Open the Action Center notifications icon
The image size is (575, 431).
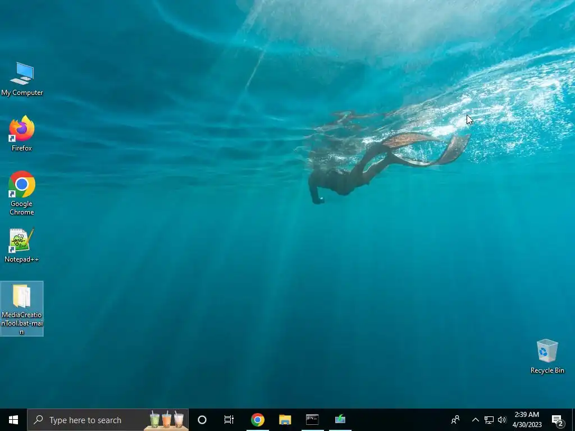click(x=558, y=420)
